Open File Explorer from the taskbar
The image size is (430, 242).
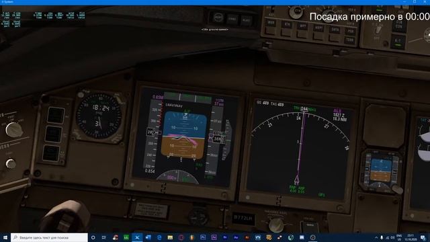[x=170, y=237]
